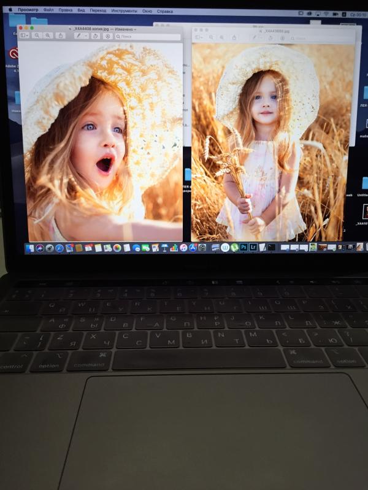Open Photos from the Dock
The height and width of the screenshot is (490, 368).
coord(117,248)
